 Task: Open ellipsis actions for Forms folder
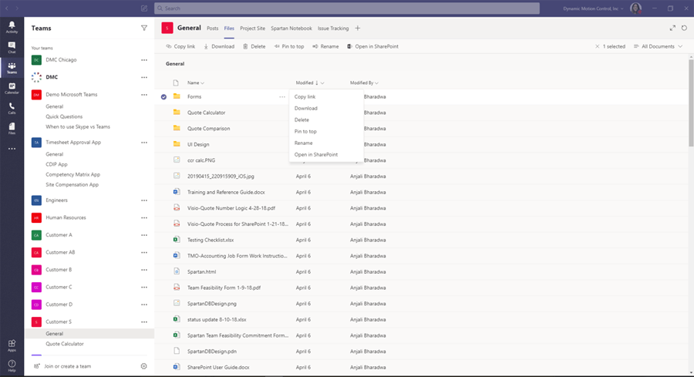point(282,96)
